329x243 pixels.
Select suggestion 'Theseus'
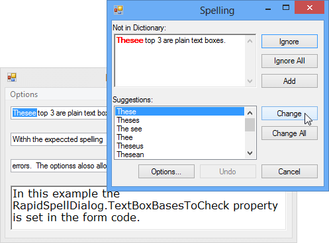(179, 146)
